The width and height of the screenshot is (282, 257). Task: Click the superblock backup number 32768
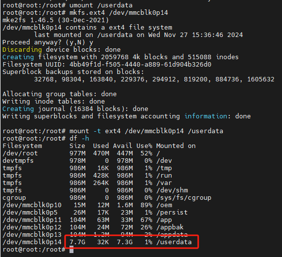pyautogui.click(x=44, y=79)
